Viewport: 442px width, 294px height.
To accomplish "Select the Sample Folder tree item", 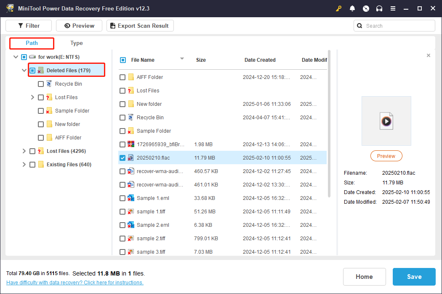I will click(x=72, y=111).
